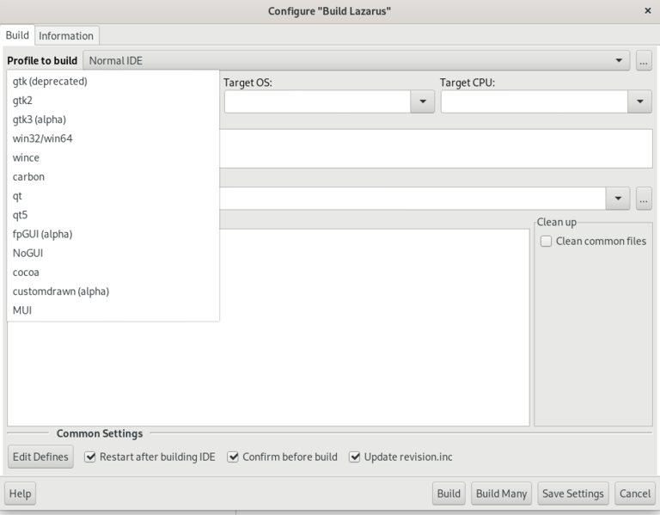Enable Clean common files checkbox
The image size is (660, 515).
[546, 242]
